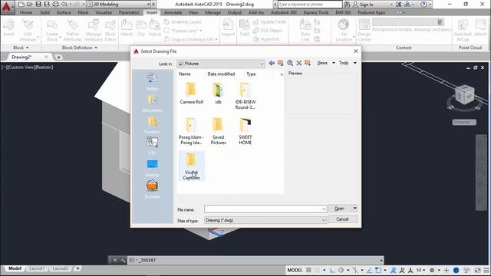491x276 pixels.
Task: Click the ViewCube in the drawing area
Action: [464, 94]
